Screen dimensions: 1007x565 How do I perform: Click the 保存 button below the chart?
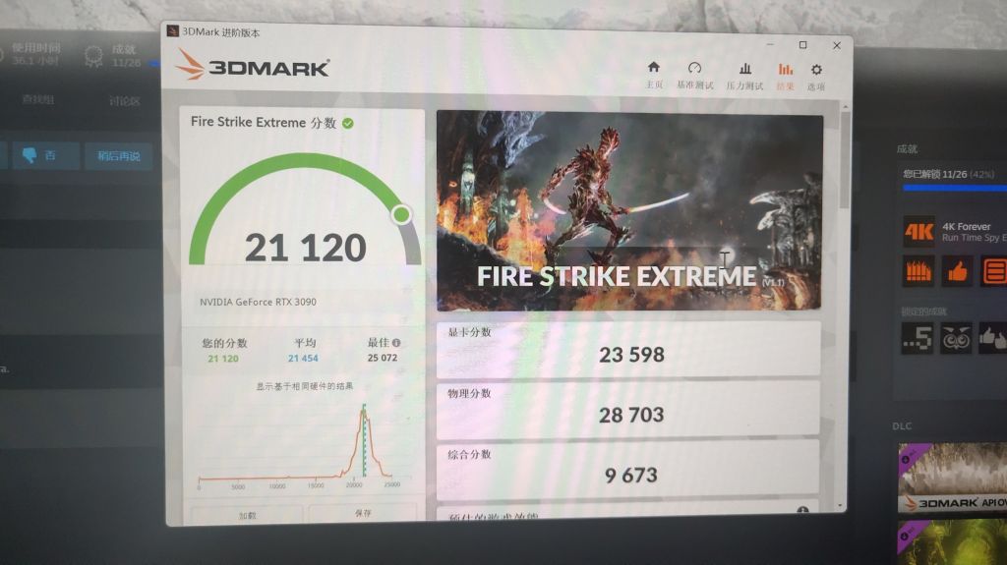pos(363,513)
